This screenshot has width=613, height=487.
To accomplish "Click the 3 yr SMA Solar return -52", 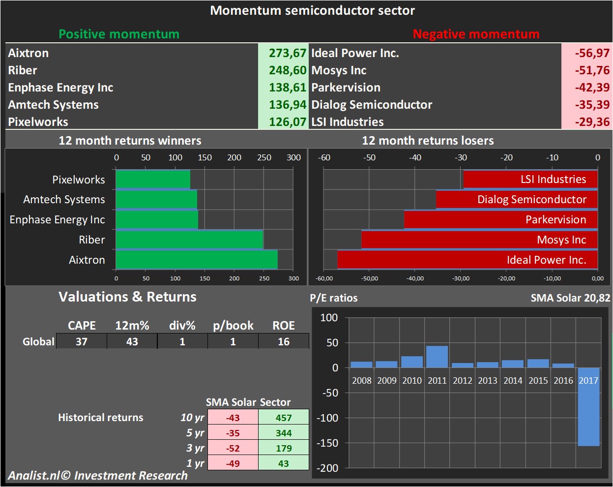I will coord(233,448).
